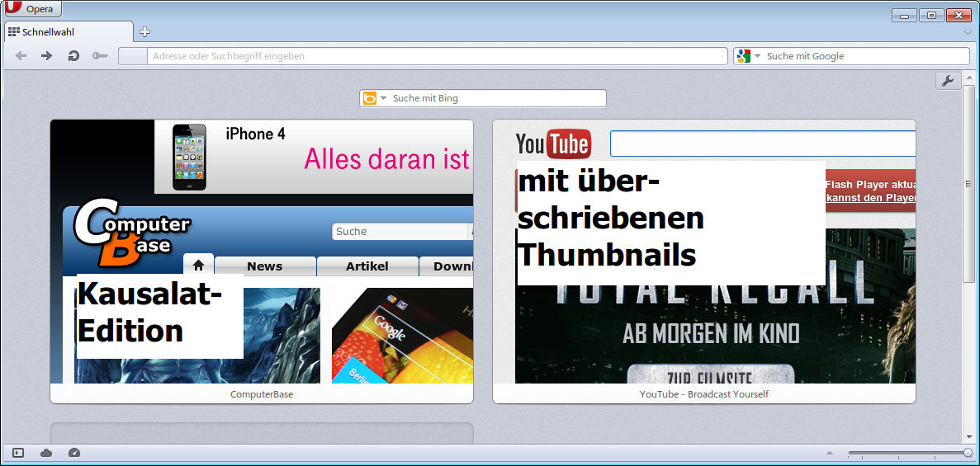The width and height of the screenshot is (980, 466).
Task: Open a new tab with the plus icon
Action: point(144,32)
